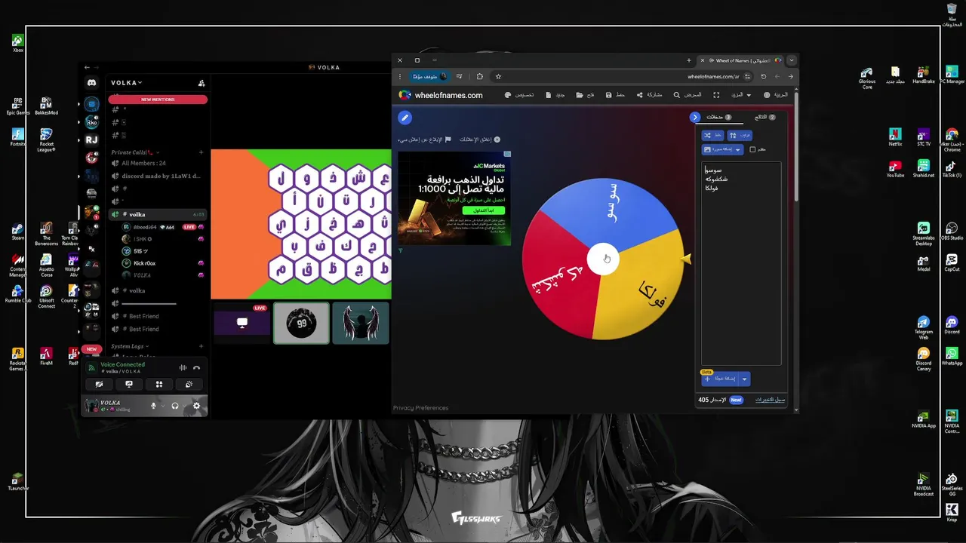Click inside the entries text box
966x543 pixels.
(x=741, y=264)
